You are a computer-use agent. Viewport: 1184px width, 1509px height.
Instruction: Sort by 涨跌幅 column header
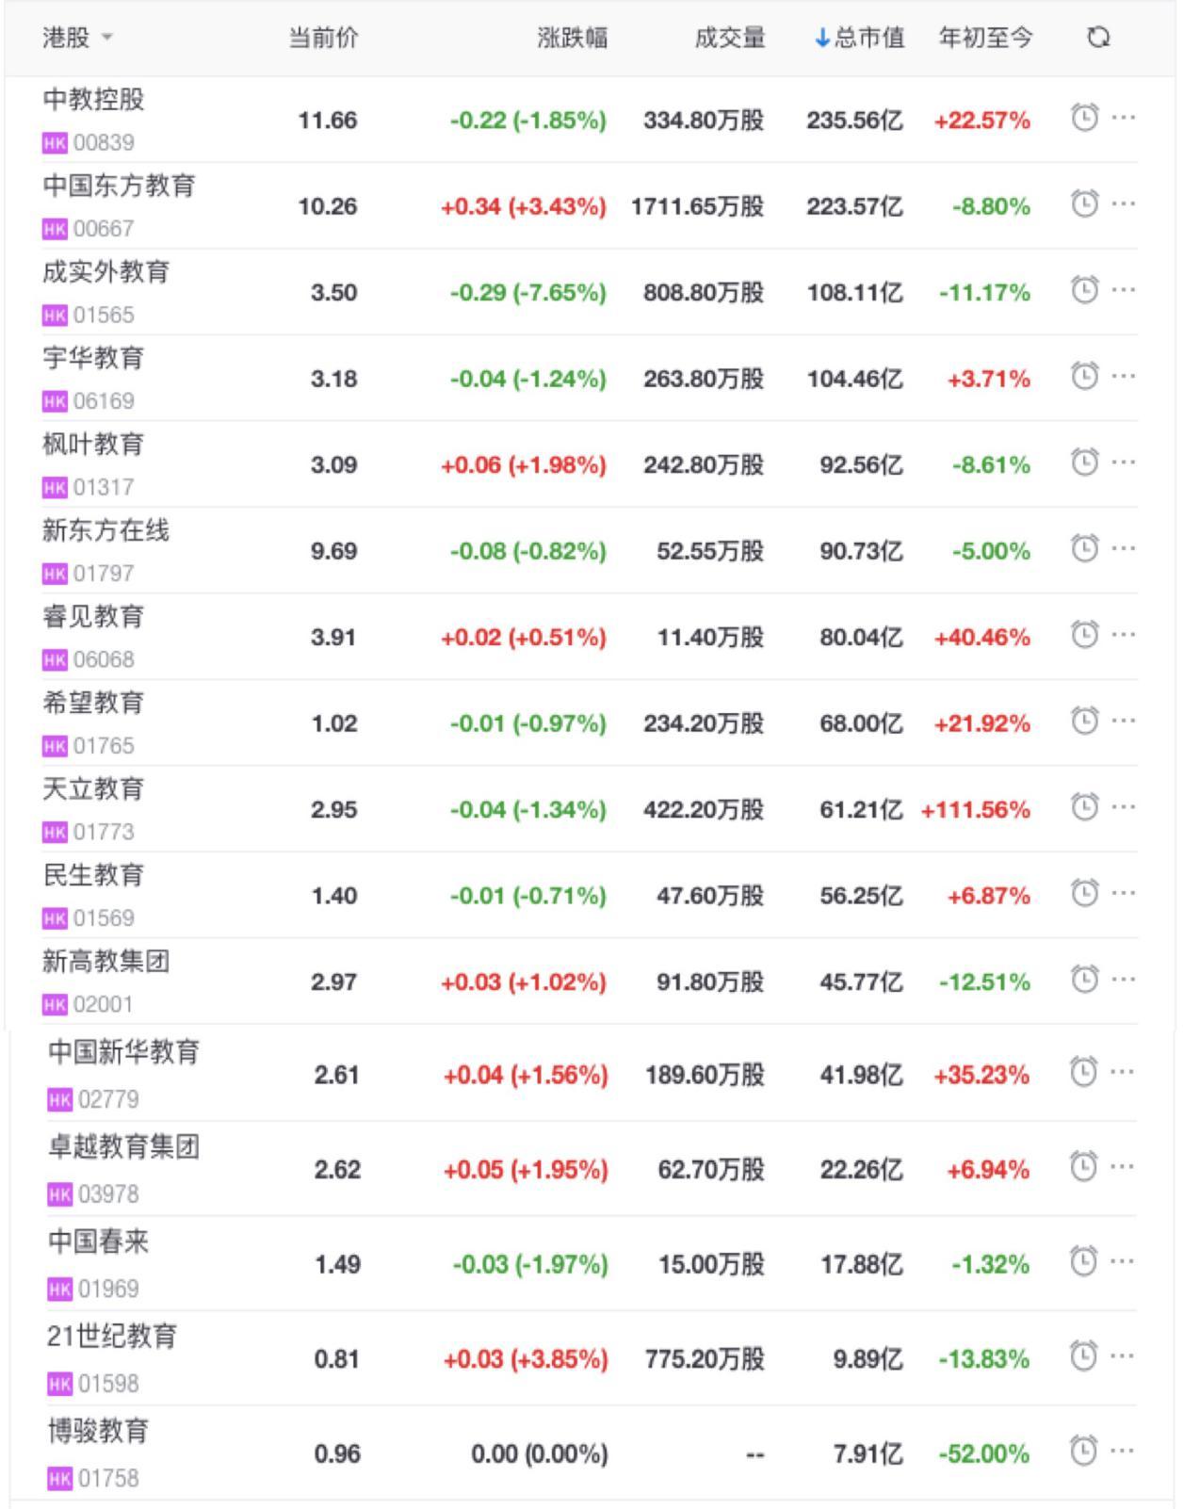572,38
